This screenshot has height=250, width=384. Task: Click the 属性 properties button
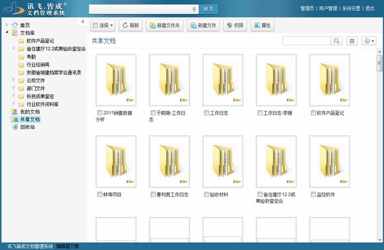tap(262, 25)
